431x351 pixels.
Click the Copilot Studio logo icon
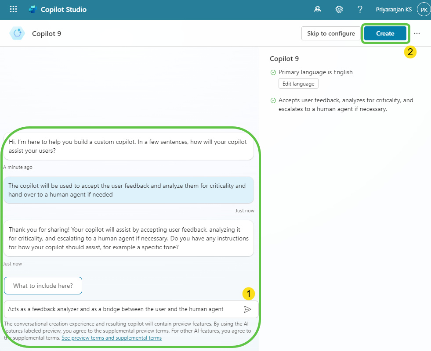click(33, 9)
